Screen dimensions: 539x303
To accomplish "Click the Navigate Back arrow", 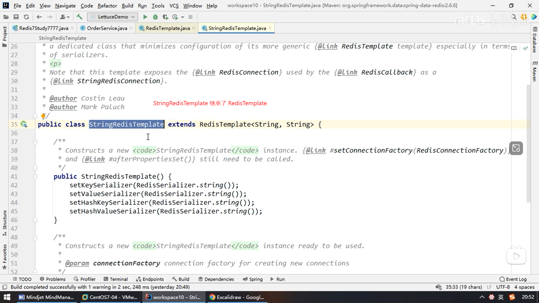I will [x=39, y=17].
